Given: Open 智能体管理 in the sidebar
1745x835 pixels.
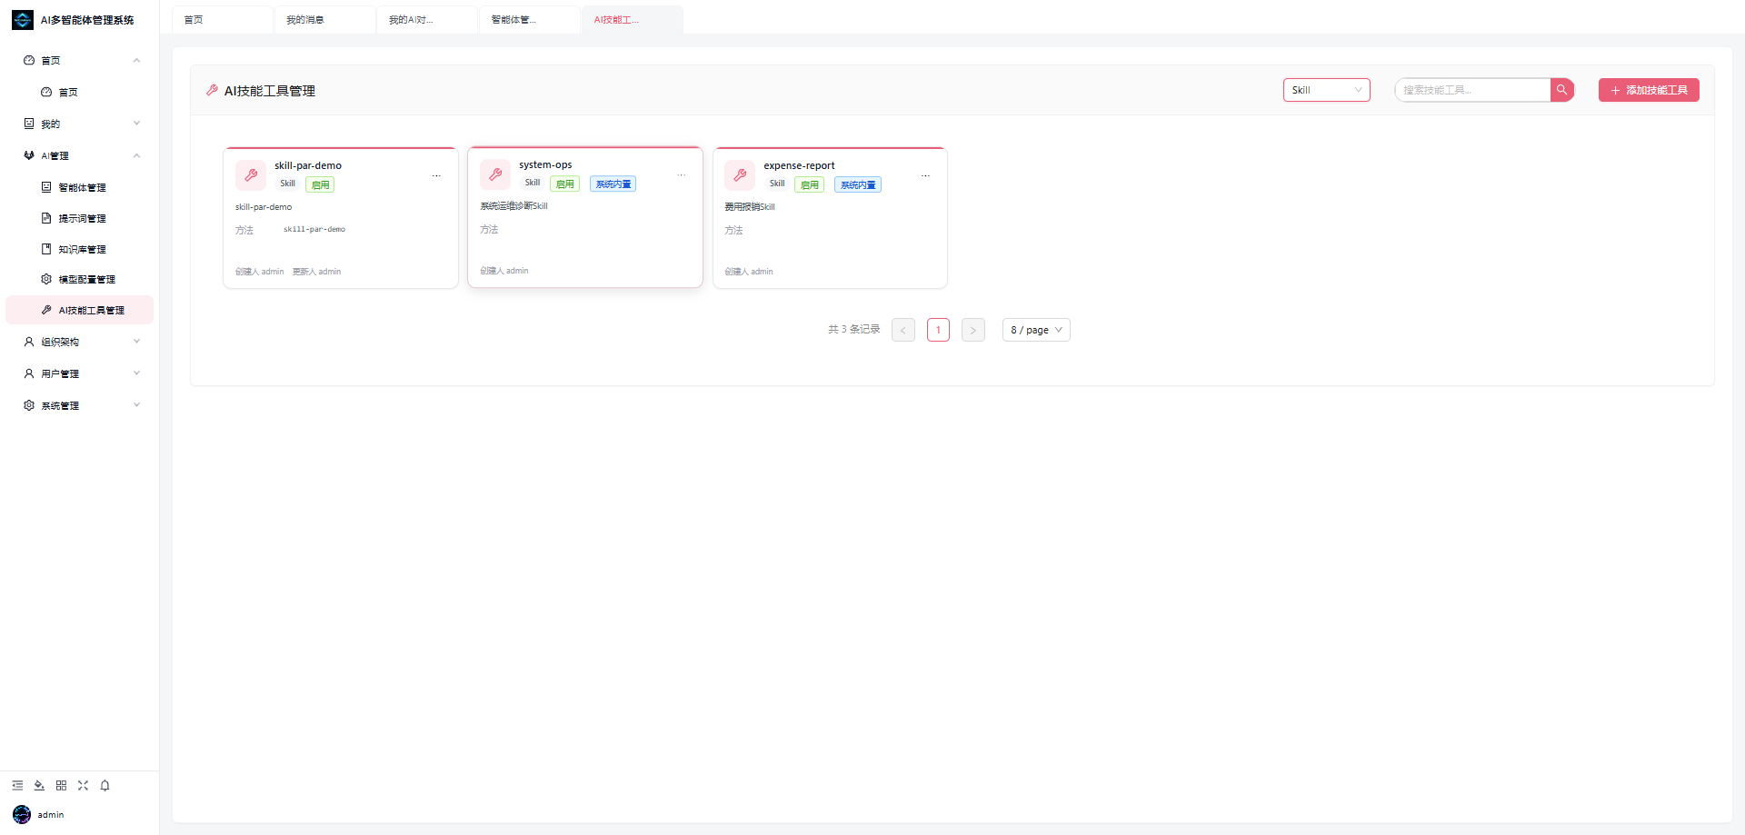Looking at the screenshot, I should click(x=80, y=187).
